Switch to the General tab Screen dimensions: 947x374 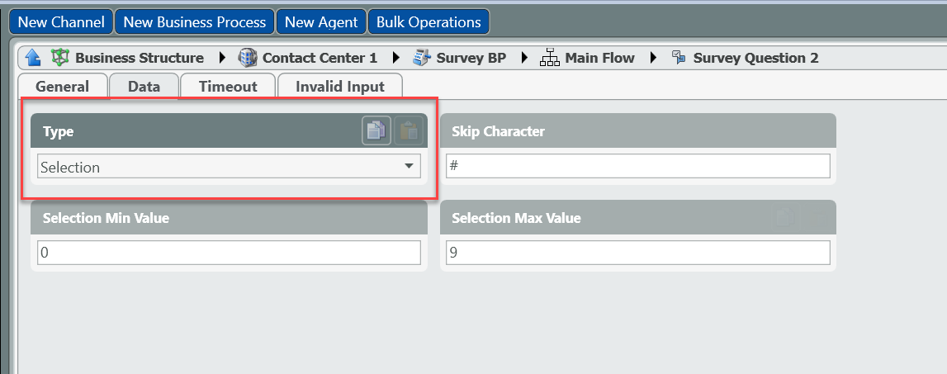pyautogui.click(x=62, y=87)
